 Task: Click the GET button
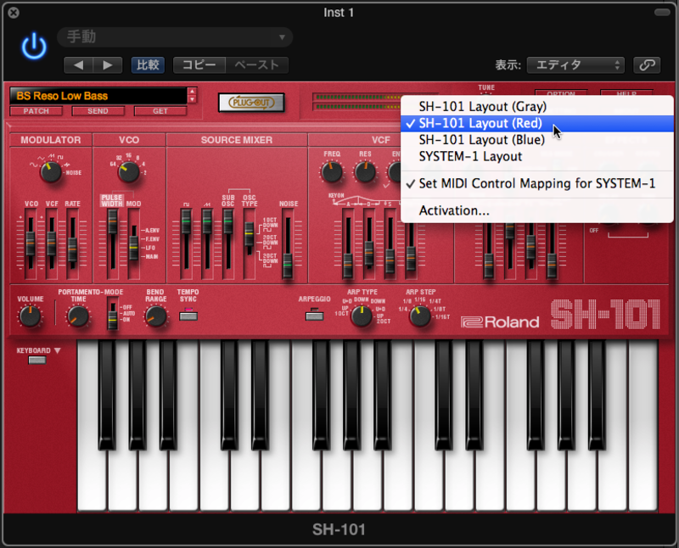(x=160, y=111)
